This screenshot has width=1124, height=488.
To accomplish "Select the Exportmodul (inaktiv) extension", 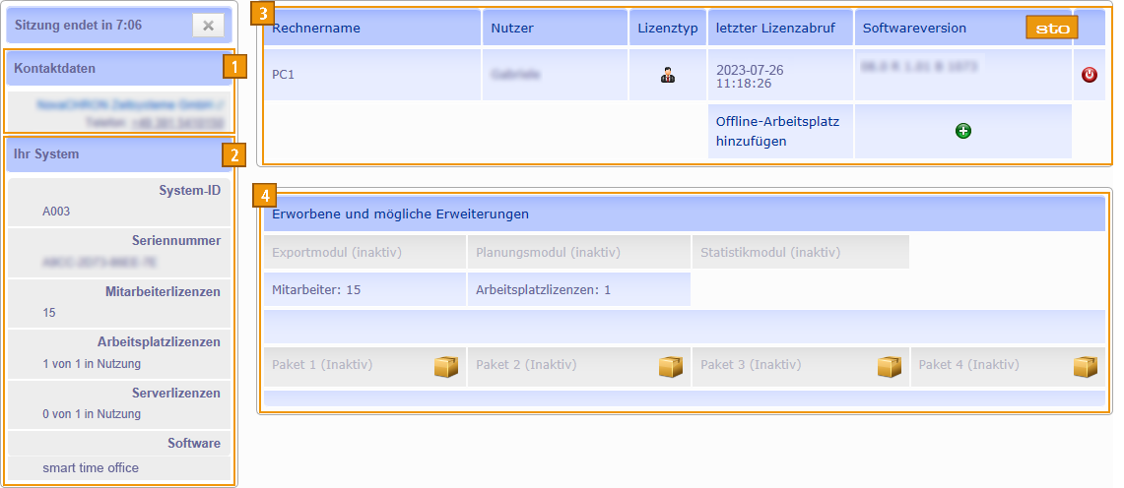I will coord(337,253).
